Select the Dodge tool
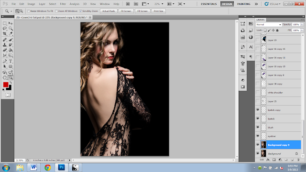Viewport: 306px width, 172px height. [11, 55]
